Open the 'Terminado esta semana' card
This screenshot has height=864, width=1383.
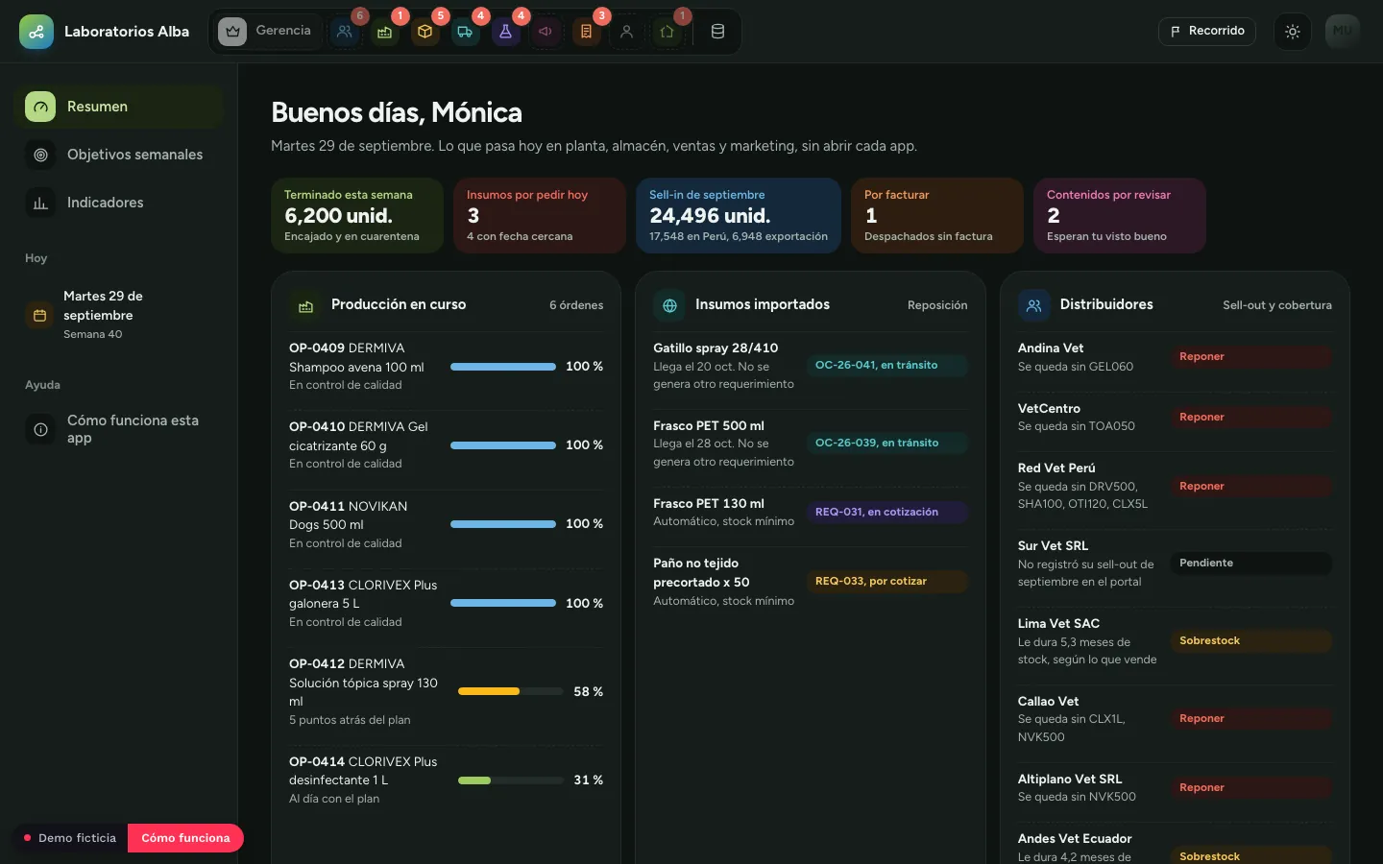357,215
